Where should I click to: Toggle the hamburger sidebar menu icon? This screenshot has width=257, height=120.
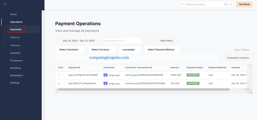(5, 4)
